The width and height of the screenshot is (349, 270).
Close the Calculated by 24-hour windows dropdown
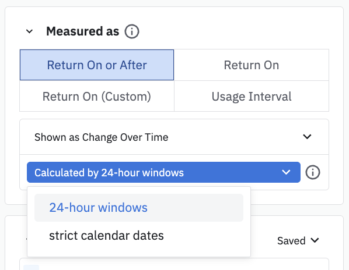pyautogui.click(x=163, y=172)
